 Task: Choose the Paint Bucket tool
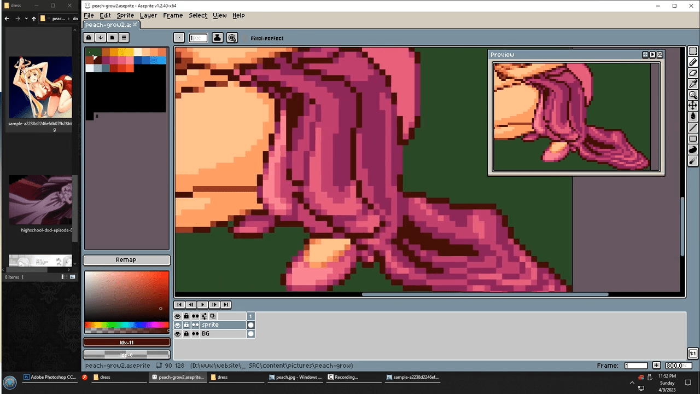pos(693,116)
